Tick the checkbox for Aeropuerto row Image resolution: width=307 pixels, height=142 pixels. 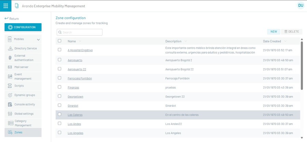tap(60, 60)
